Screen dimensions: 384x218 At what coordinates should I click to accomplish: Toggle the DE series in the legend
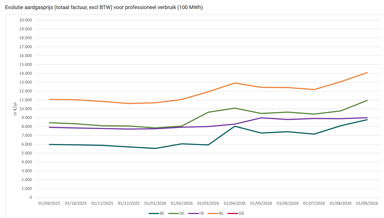pos(176,213)
